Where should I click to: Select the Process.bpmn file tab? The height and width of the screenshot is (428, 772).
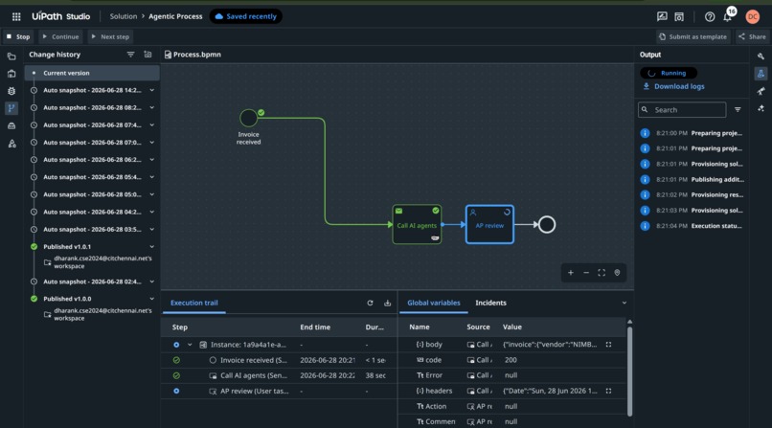tap(193, 55)
